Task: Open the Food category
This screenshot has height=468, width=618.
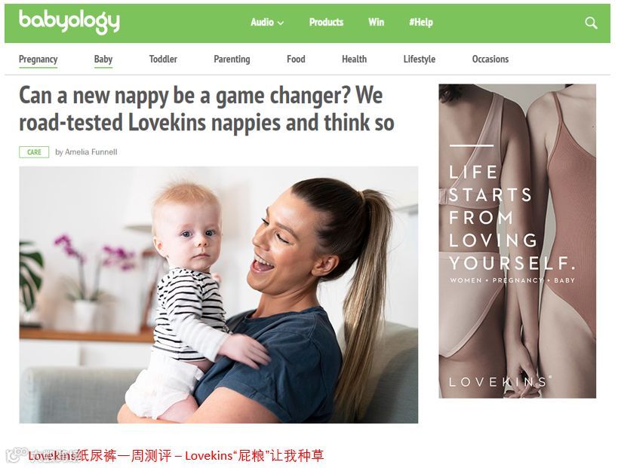Action: [x=296, y=59]
